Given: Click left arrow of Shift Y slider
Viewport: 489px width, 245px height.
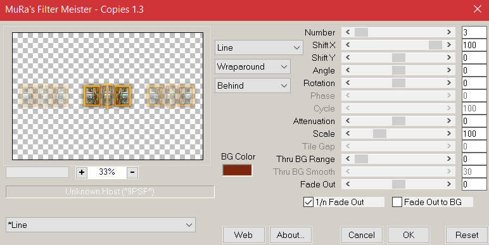Looking at the screenshot, I should pyautogui.click(x=348, y=58).
